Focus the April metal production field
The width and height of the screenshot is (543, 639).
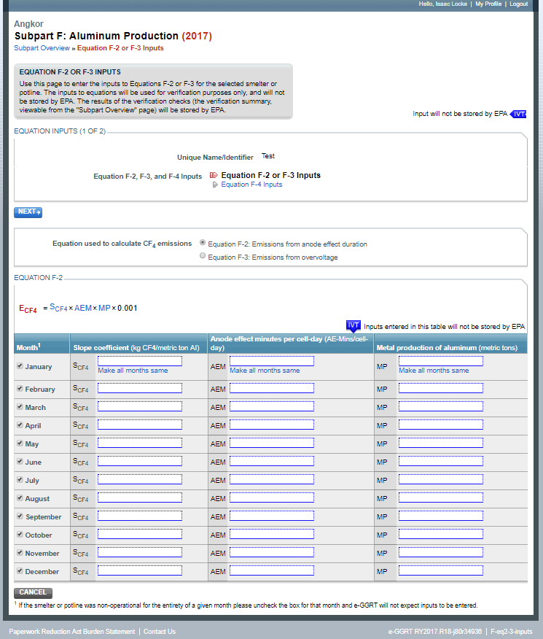[x=441, y=425]
